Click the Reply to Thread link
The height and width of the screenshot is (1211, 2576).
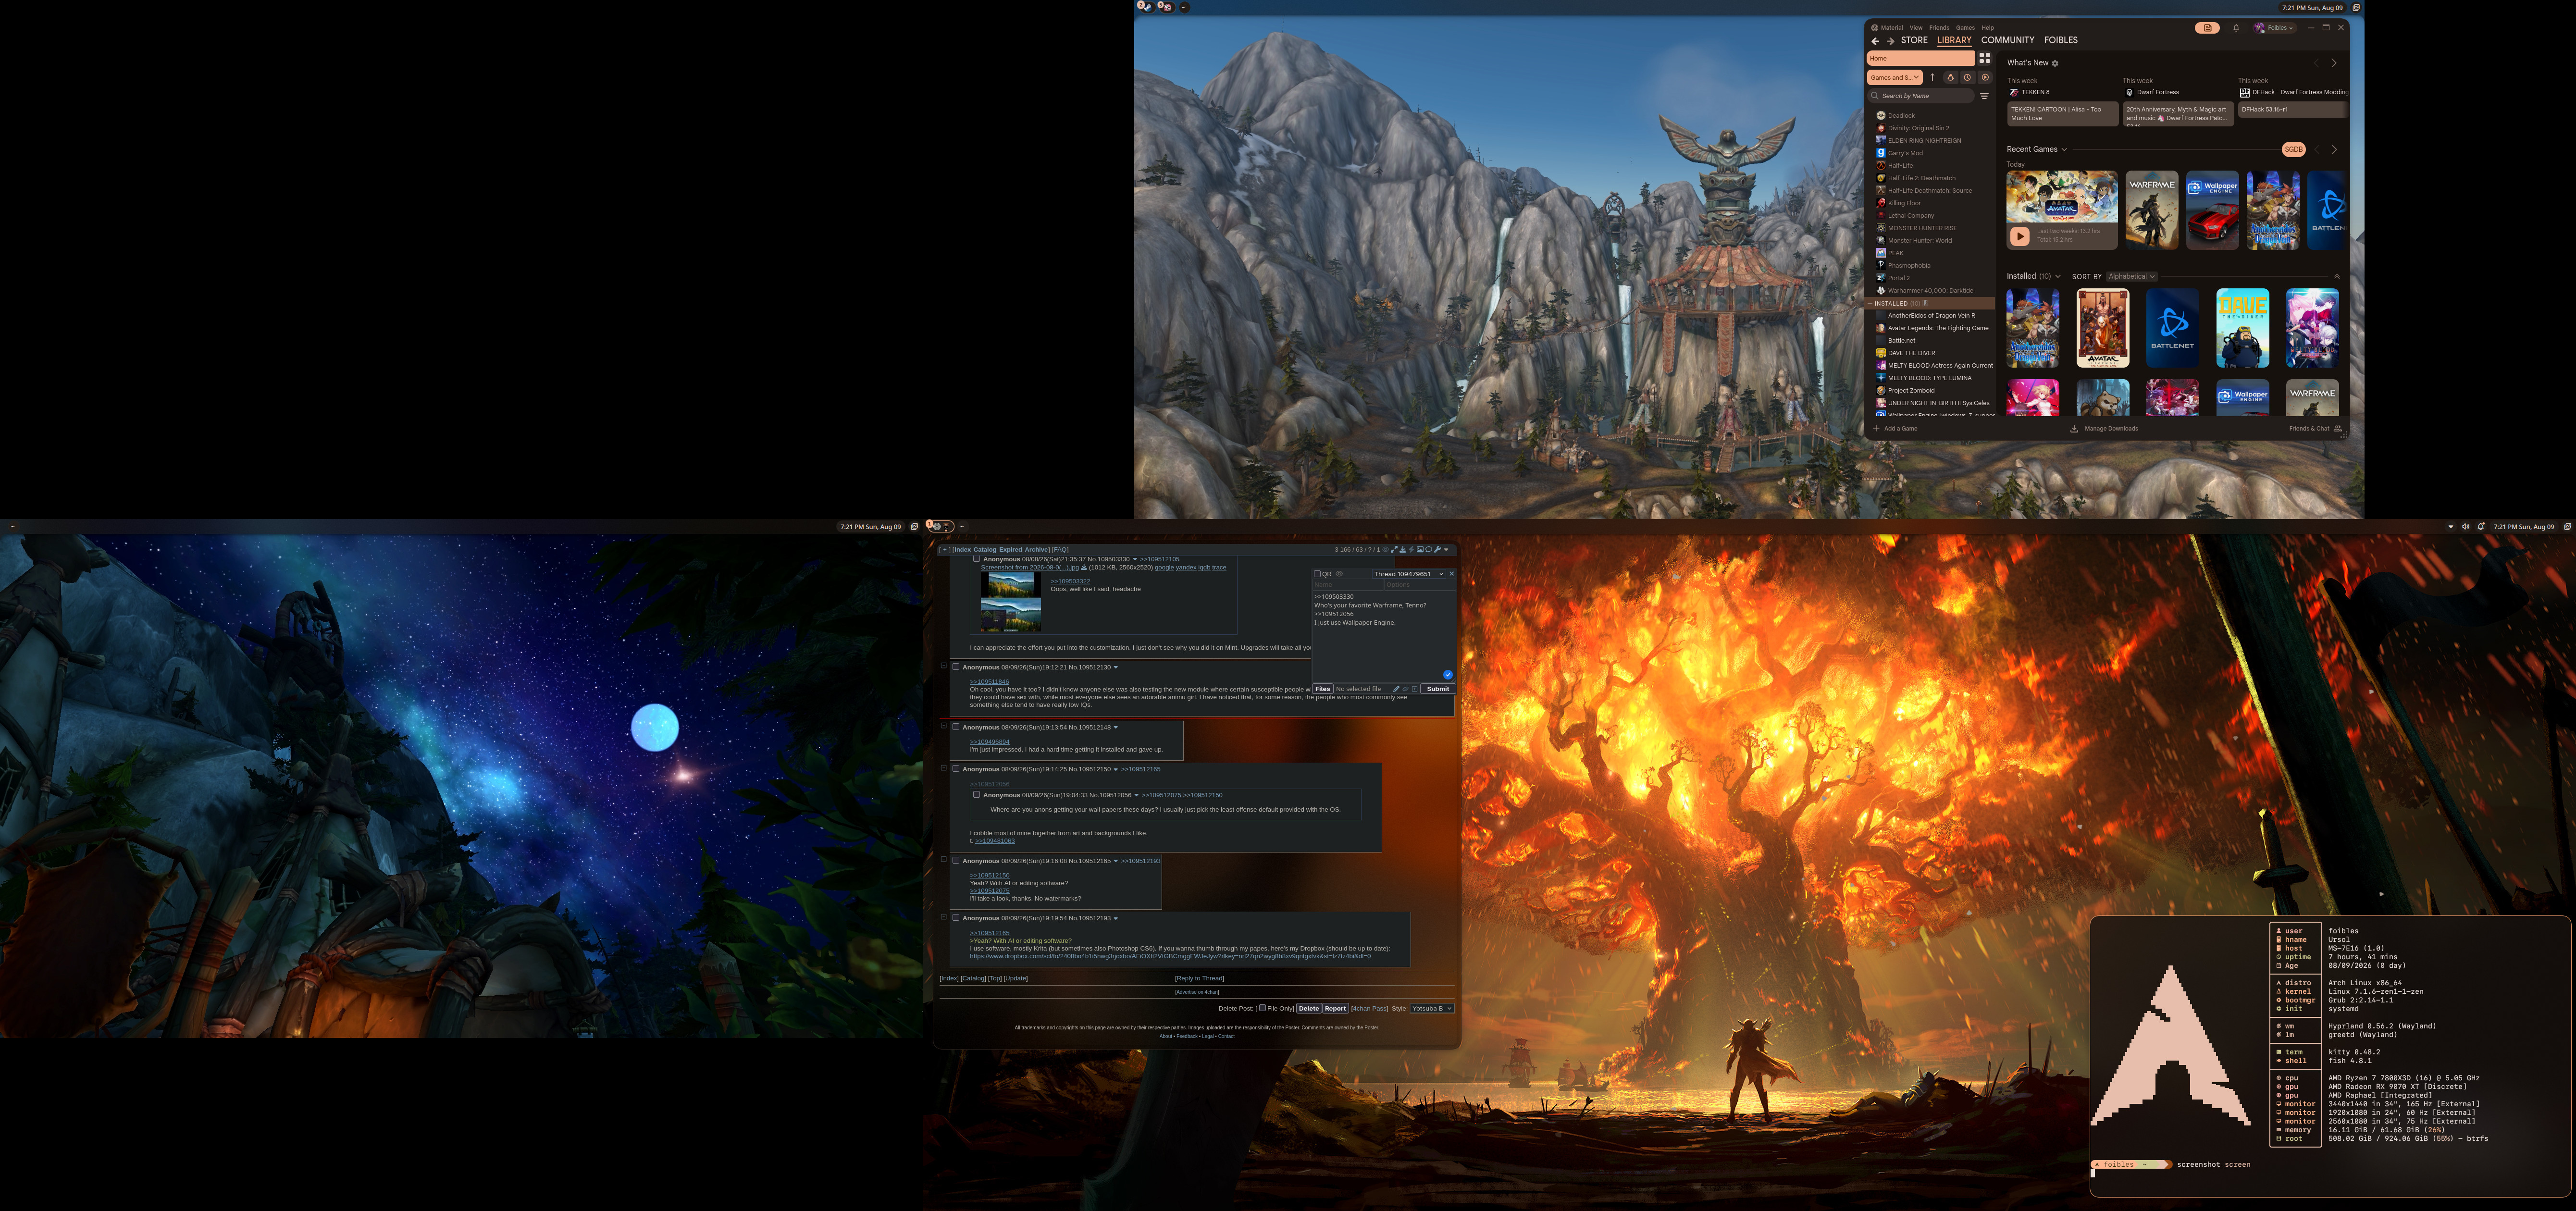point(1200,978)
